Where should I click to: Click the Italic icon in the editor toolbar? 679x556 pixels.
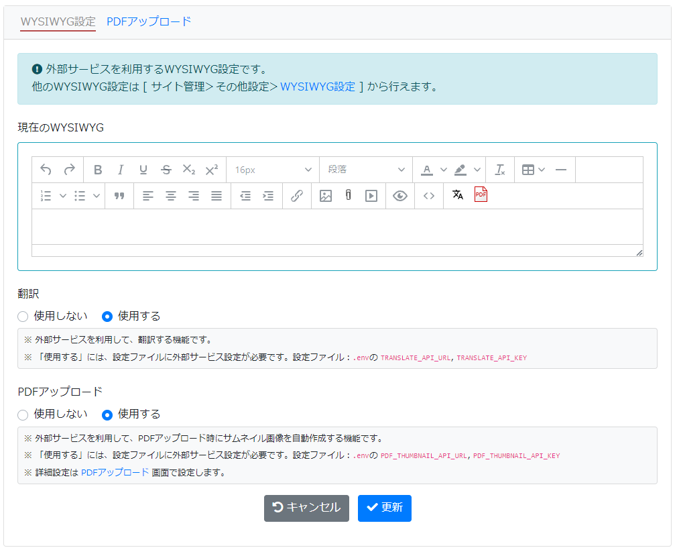[120, 169]
